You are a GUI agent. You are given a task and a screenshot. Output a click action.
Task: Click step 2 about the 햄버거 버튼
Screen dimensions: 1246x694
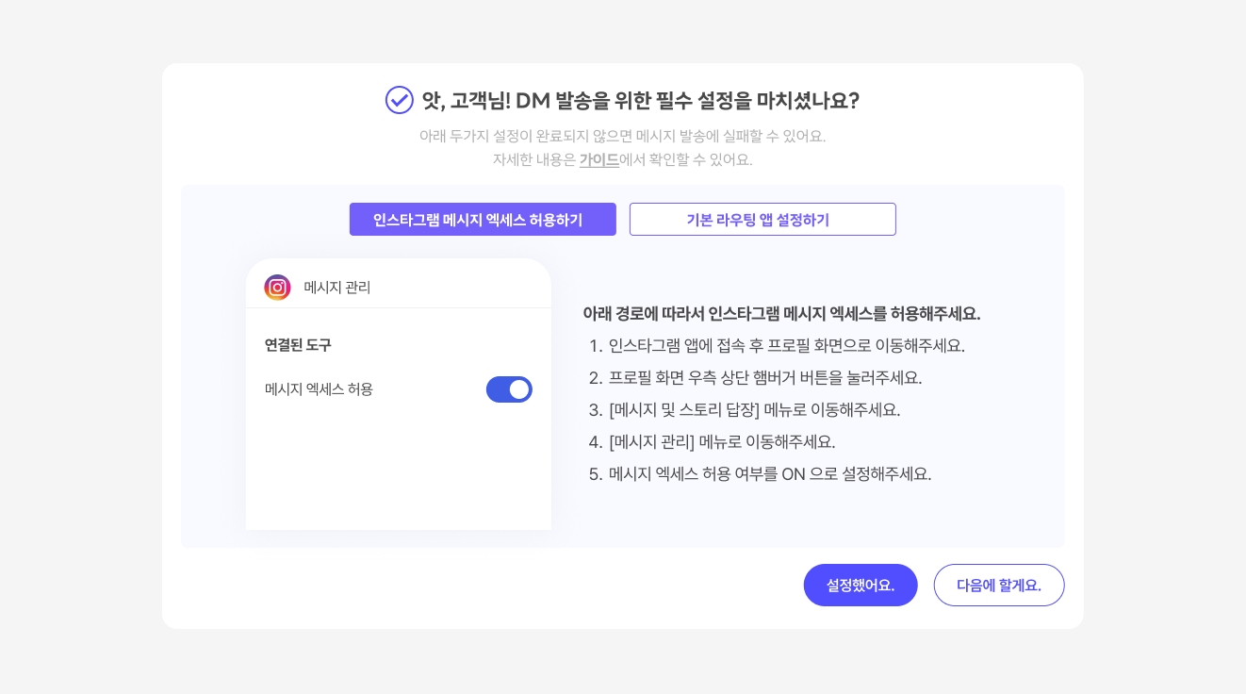pos(764,377)
